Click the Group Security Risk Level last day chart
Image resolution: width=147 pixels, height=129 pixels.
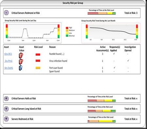(x=32, y=33)
